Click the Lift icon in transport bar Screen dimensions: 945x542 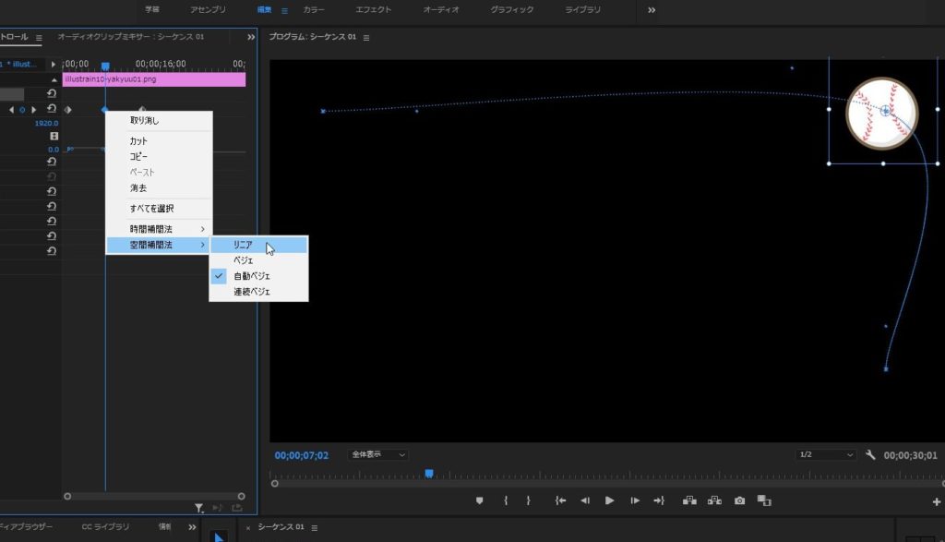[x=688, y=500]
